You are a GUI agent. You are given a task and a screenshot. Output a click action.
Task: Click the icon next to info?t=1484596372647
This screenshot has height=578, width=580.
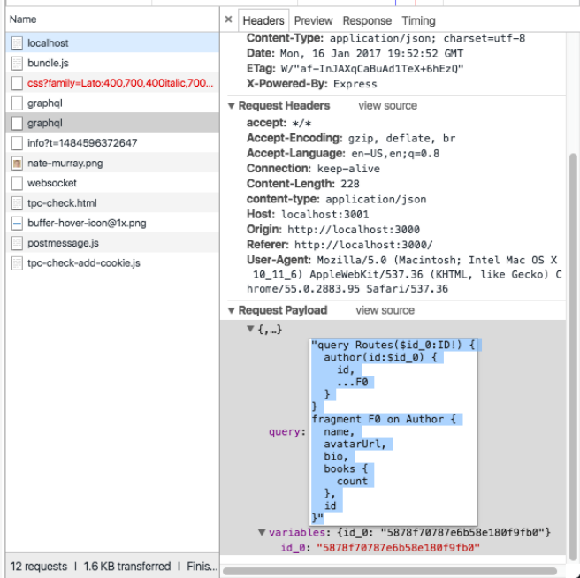coord(17,143)
